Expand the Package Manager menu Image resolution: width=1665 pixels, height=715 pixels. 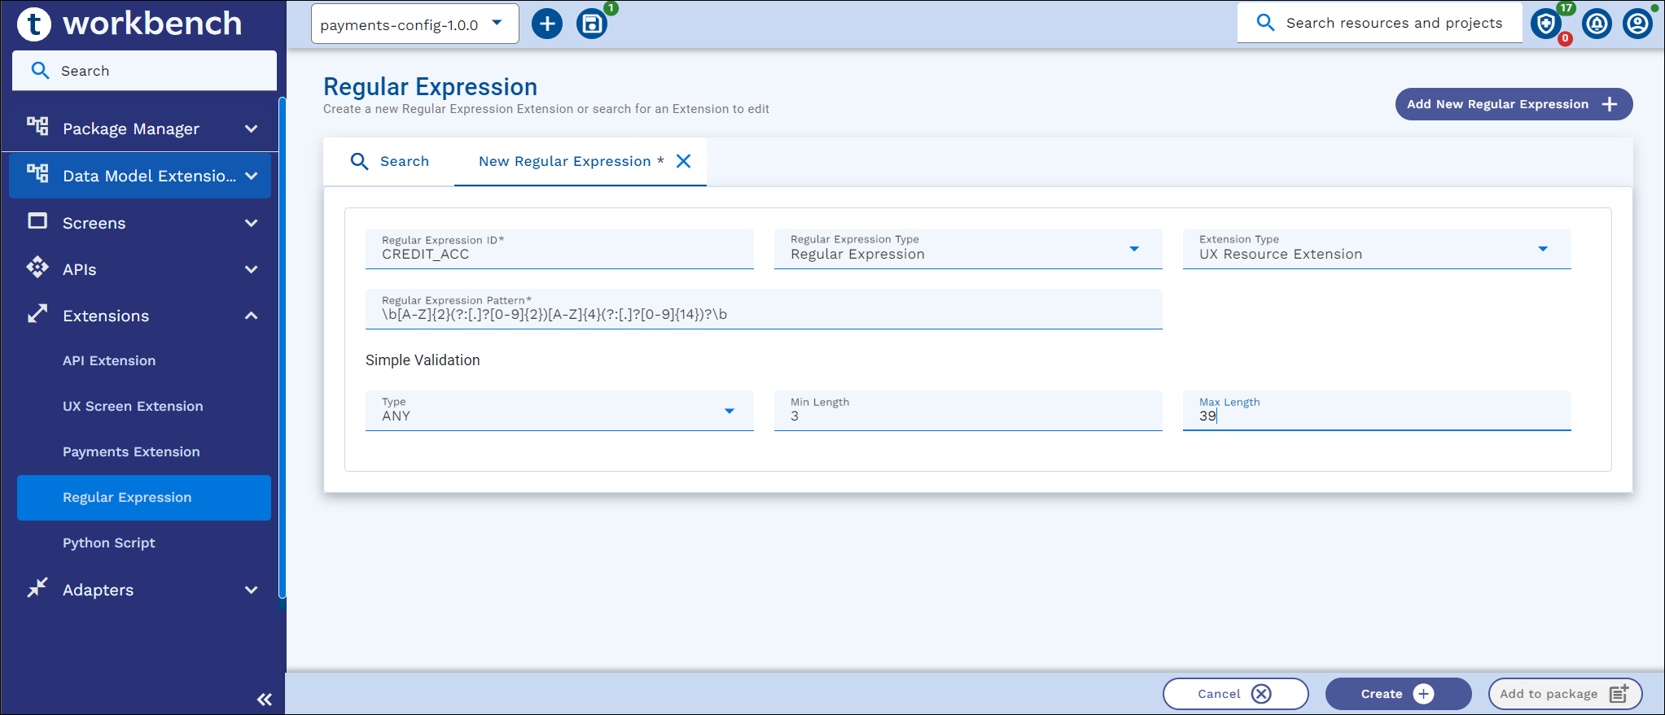(x=251, y=129)
